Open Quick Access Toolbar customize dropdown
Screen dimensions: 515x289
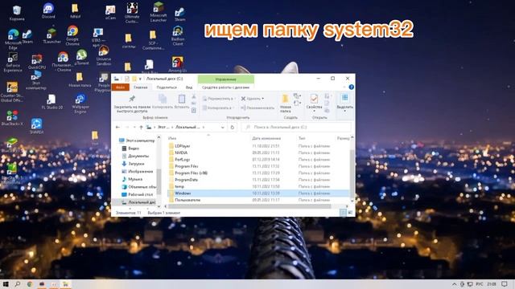point(140,79)
